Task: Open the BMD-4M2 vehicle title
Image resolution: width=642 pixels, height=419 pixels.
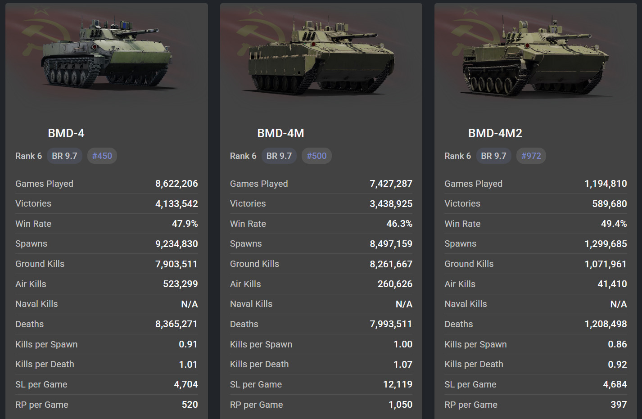Action: click(495, 133)
